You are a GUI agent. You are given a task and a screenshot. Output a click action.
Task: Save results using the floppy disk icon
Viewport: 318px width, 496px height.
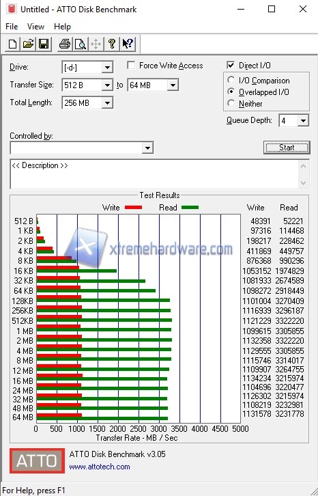tap(44, 44)
